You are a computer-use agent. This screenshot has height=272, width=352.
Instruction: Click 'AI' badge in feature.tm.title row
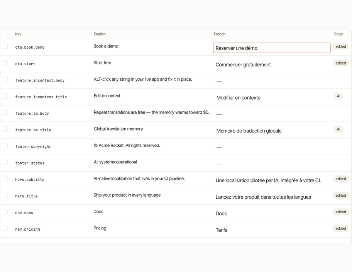(x=338, y=129)
